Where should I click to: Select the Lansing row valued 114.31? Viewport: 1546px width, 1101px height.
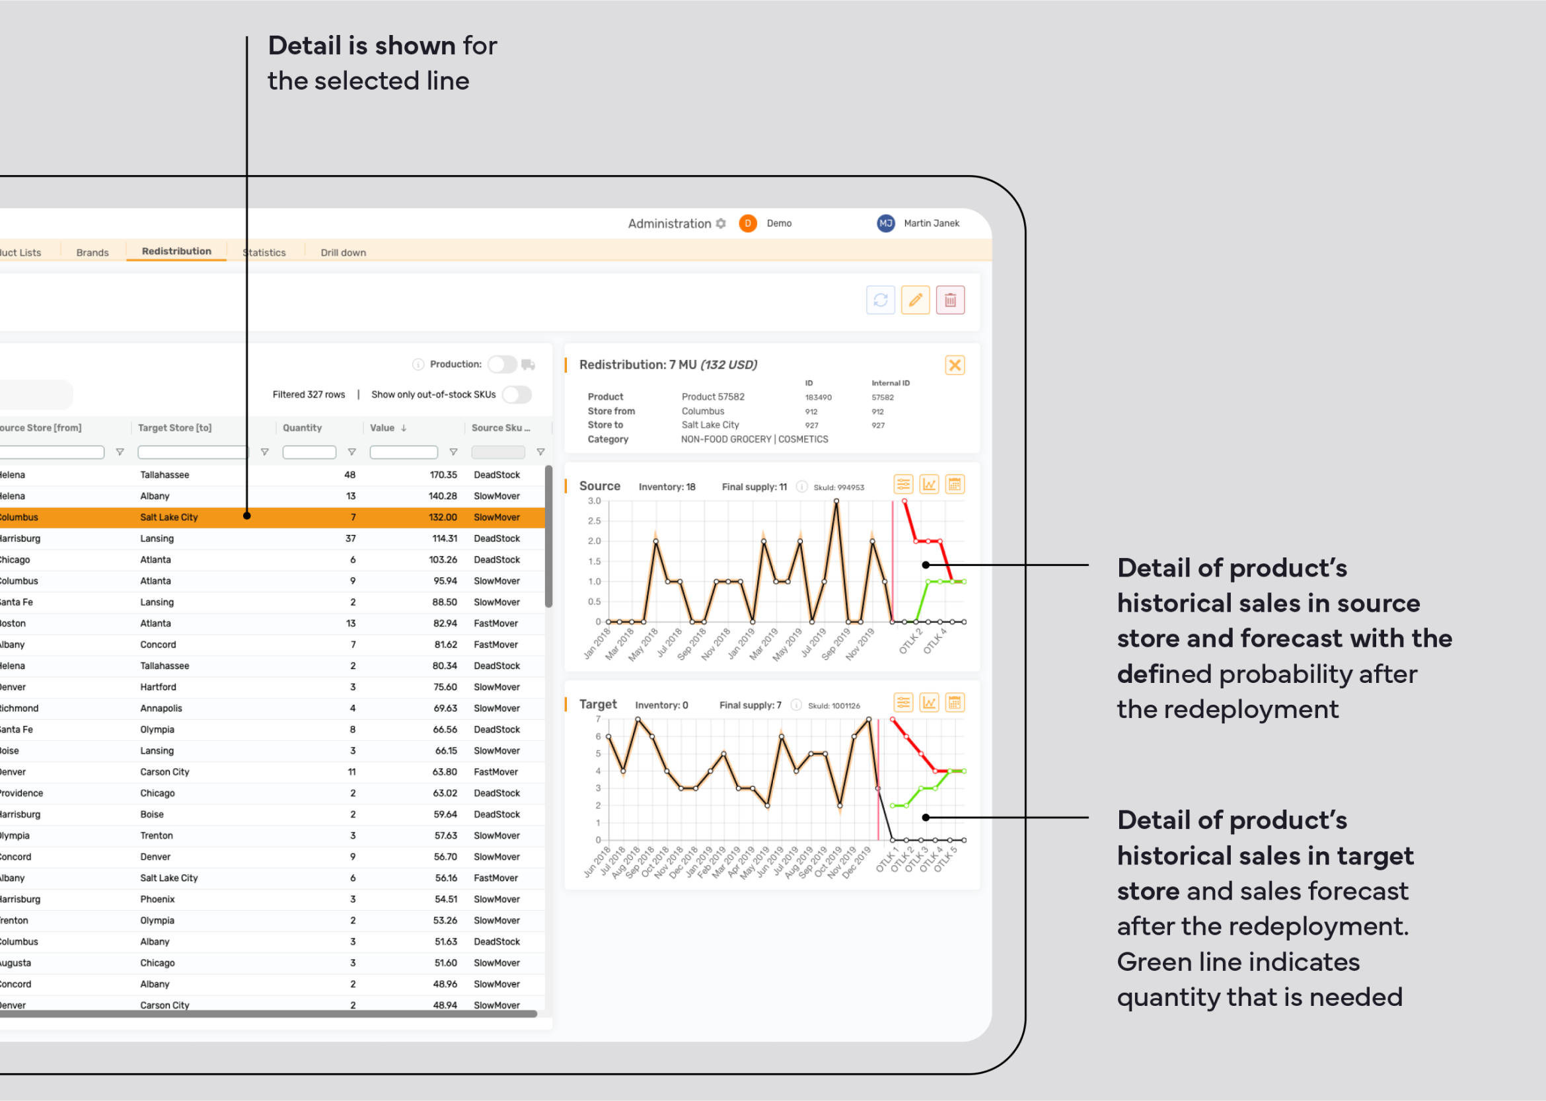tap(272, 539)
